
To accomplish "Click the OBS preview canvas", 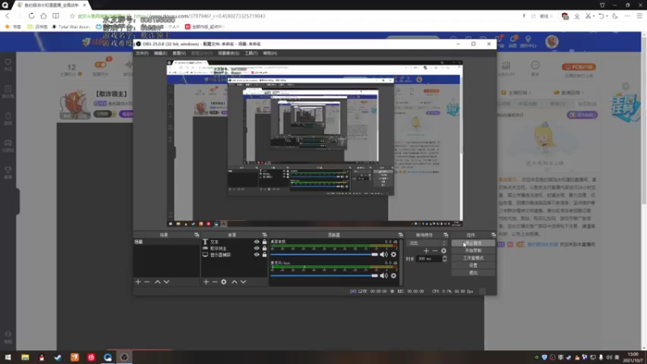I will [315, 144].
